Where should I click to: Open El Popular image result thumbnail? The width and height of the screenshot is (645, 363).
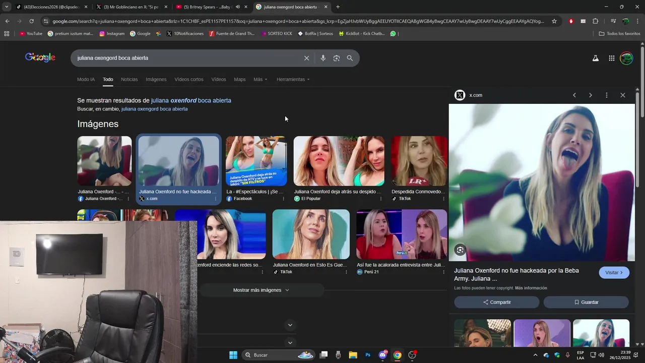pyautogui.click(x=339, y=161)
